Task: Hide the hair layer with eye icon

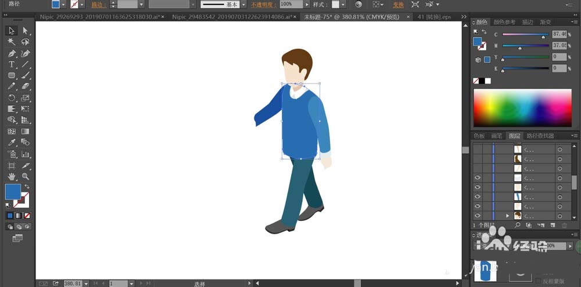Action: click(477, 216)
